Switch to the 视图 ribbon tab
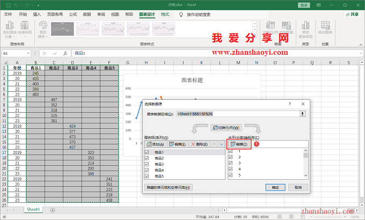The height and width of the screenshot is (220, 365). click(115, 14)
